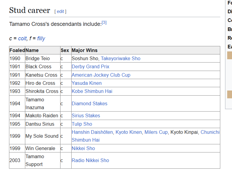Open the Kobe Shimbun Hai link
This screenshot has height=175, width=232.
coord(92,91)
